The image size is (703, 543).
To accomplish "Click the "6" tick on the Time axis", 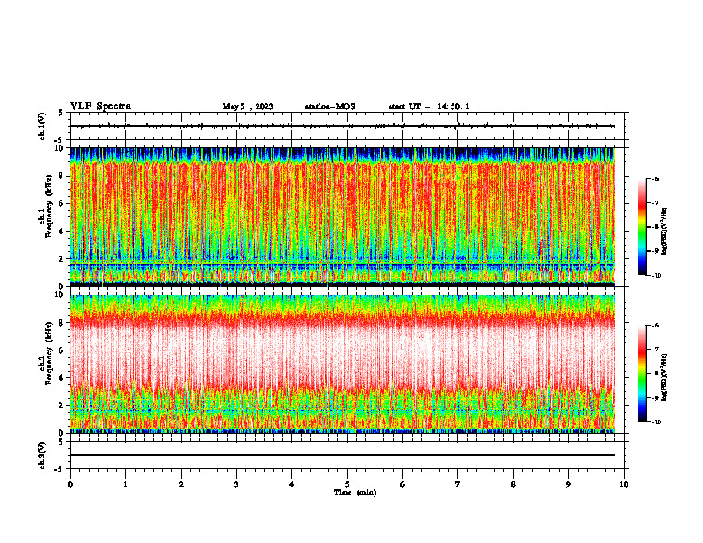I will [403, 484].
